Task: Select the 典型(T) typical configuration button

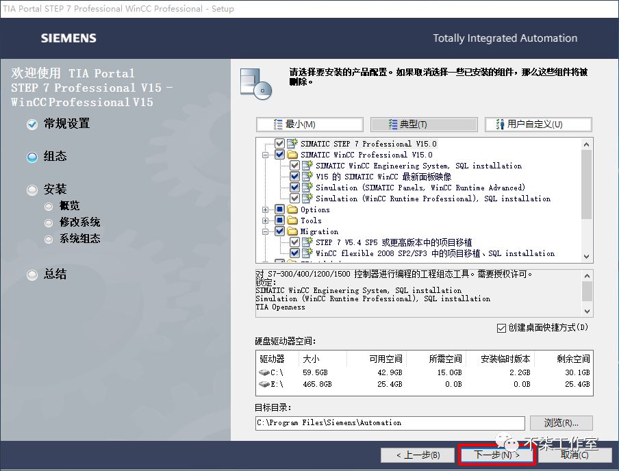Action: (x=424, y=125)
